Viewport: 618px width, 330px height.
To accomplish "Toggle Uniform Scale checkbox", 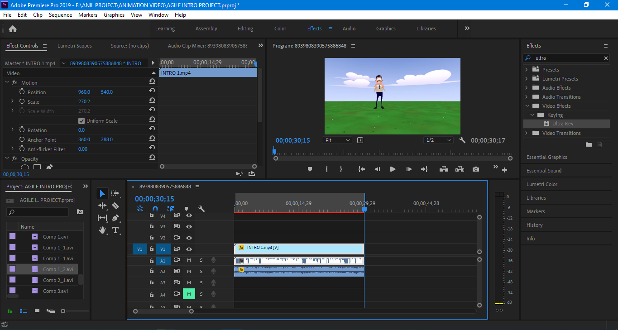I will (81, 121).
